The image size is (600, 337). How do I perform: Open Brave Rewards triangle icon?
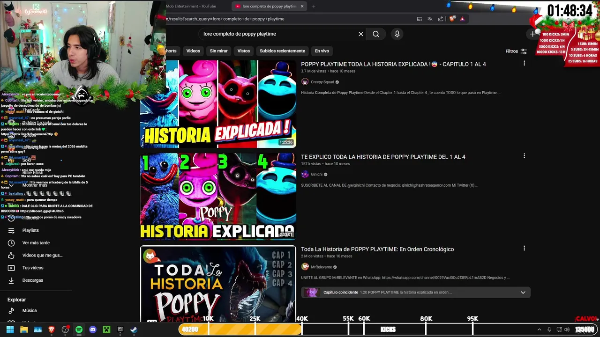[x=462, y=19]
